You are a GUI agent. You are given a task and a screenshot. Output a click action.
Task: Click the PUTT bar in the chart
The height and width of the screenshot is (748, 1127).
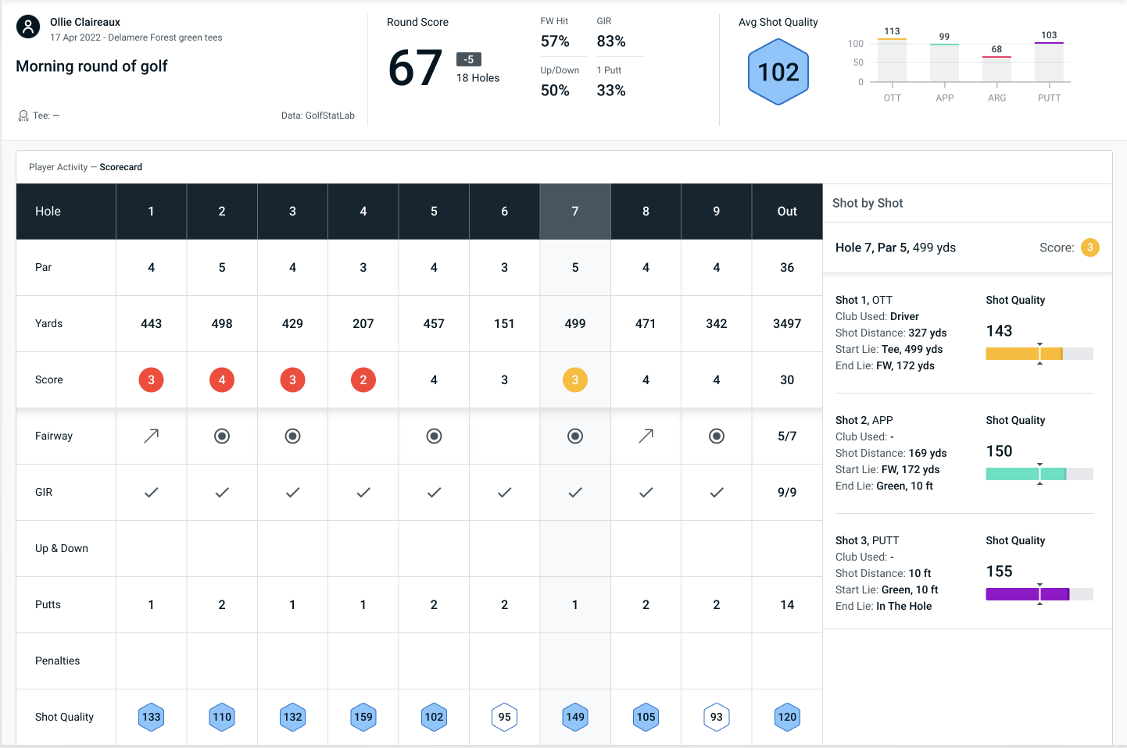1049,62
